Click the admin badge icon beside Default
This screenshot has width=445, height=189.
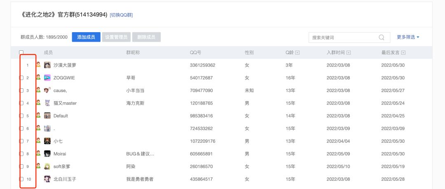point(38,115)
